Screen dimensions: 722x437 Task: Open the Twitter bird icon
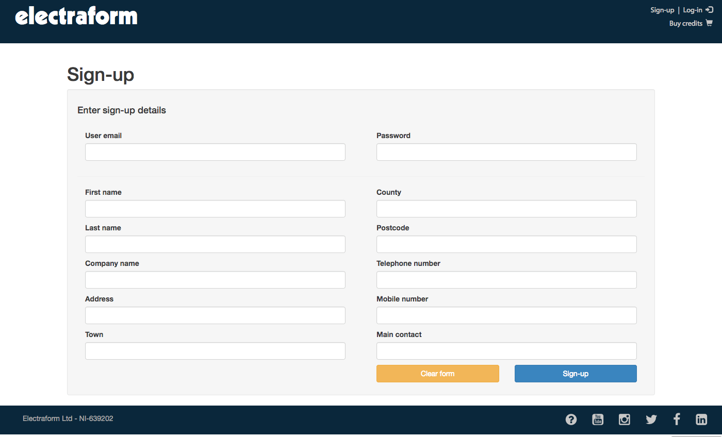point(651,419)
